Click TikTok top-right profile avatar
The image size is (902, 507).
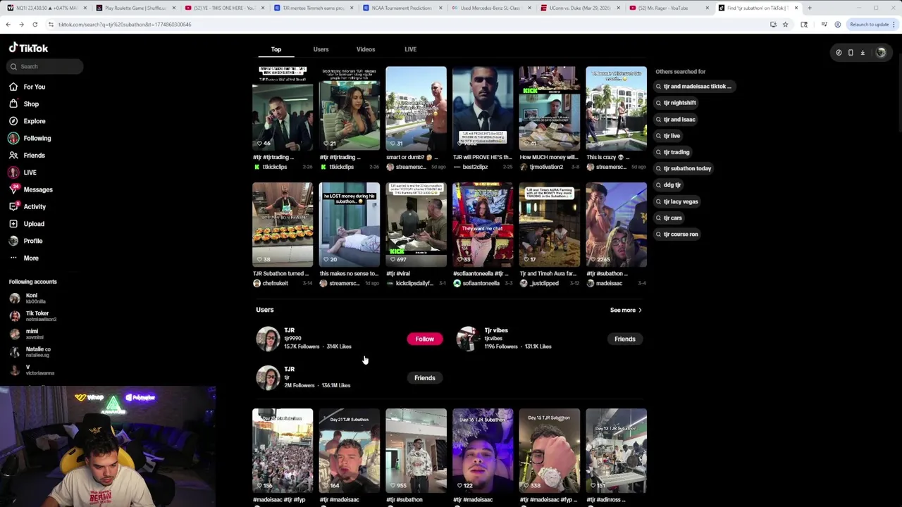click(x=881, y=53)
